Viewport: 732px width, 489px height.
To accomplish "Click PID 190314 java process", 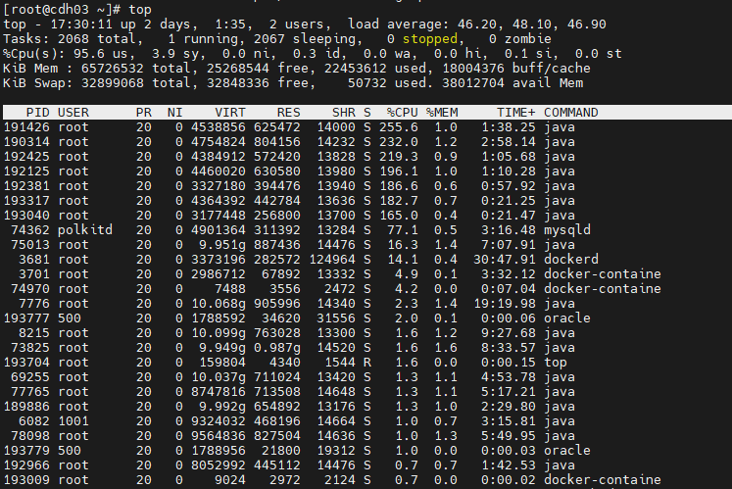I will tap(26, 142).
